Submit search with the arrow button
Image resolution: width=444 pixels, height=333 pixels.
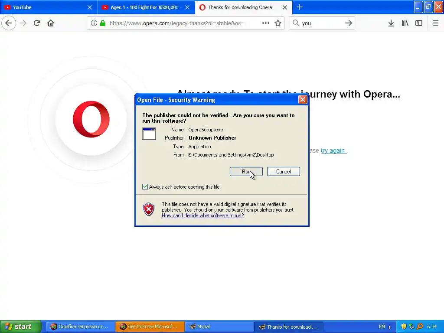(349, 23)
